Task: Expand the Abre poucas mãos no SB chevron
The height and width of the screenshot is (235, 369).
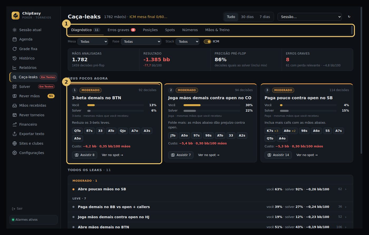Action: pos(346,189)
